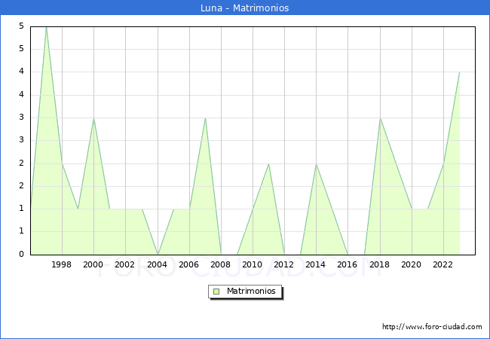Screen dimensions: 490x339
Task: Click the 2002 x-axis label
Action: point(124,264)
